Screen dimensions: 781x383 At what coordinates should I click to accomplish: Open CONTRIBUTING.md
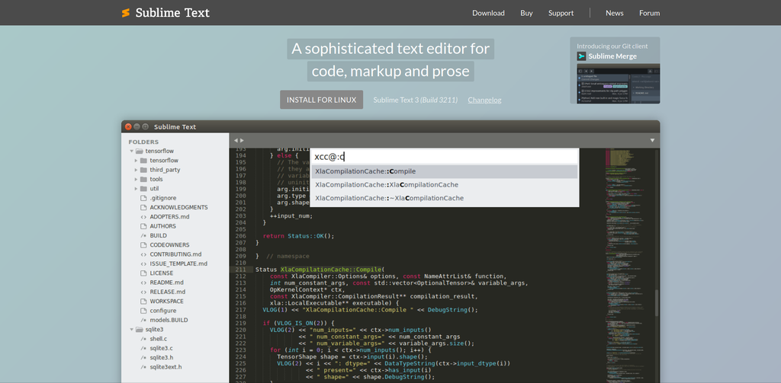pos(175,254)
